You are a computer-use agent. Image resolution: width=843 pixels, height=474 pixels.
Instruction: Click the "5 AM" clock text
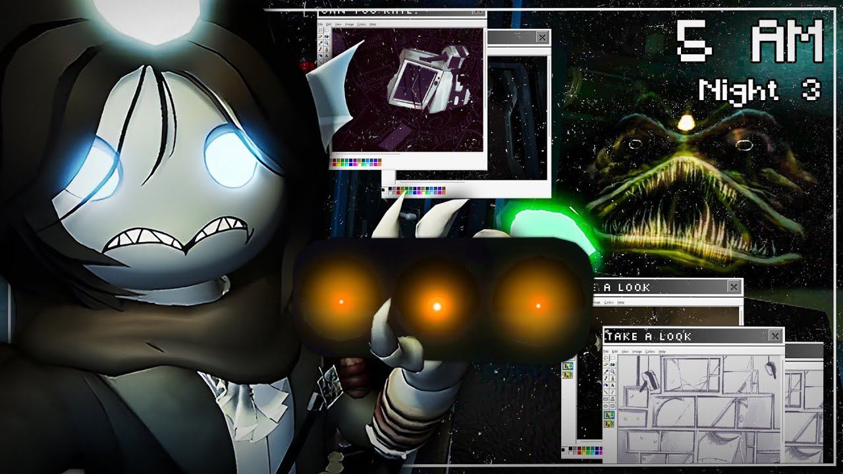[751, 43]
